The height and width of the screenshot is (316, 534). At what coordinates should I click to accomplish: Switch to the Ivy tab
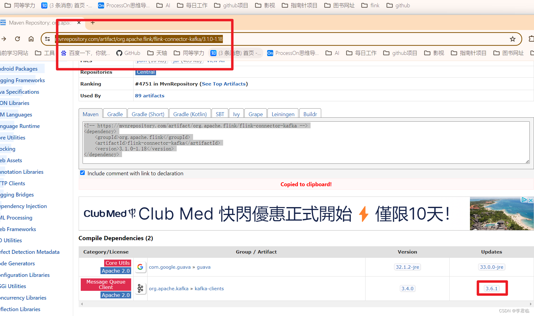(236, 114)
